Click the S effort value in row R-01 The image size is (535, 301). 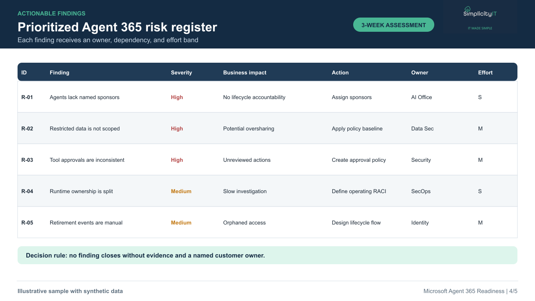(x=480, y=97)
